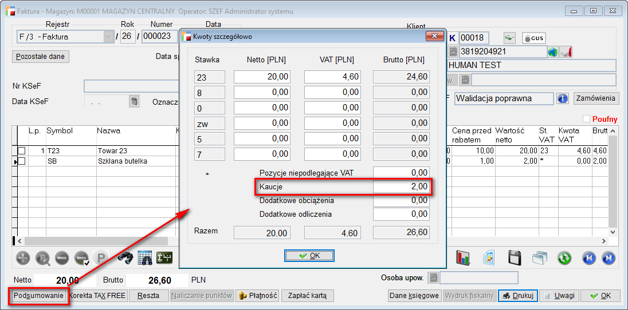Click the round P icon
This screenshot has height=310, width=628.
(100, 259)
